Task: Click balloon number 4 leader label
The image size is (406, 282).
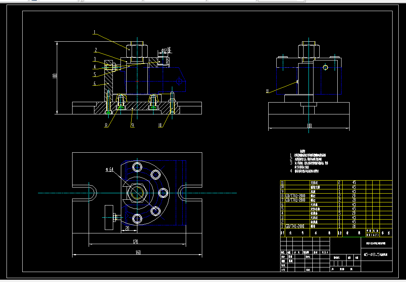Action: tap(95, 67)
